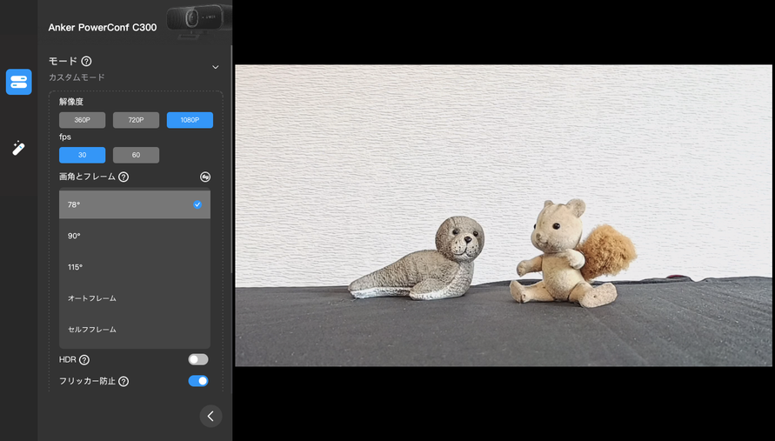The image size is (775, 441).
Task: Collapse the side panel with arrow button
Action: [210, 416]
